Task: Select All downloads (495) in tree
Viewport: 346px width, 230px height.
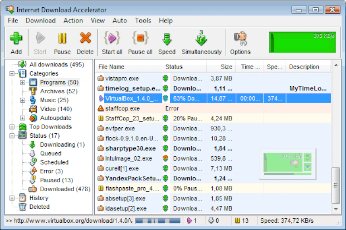Action: [57, 64]
